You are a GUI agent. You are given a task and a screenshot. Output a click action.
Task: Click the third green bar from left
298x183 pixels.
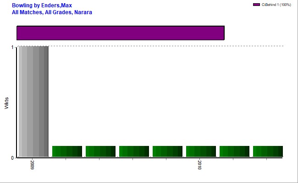click(x=134, y=151)
